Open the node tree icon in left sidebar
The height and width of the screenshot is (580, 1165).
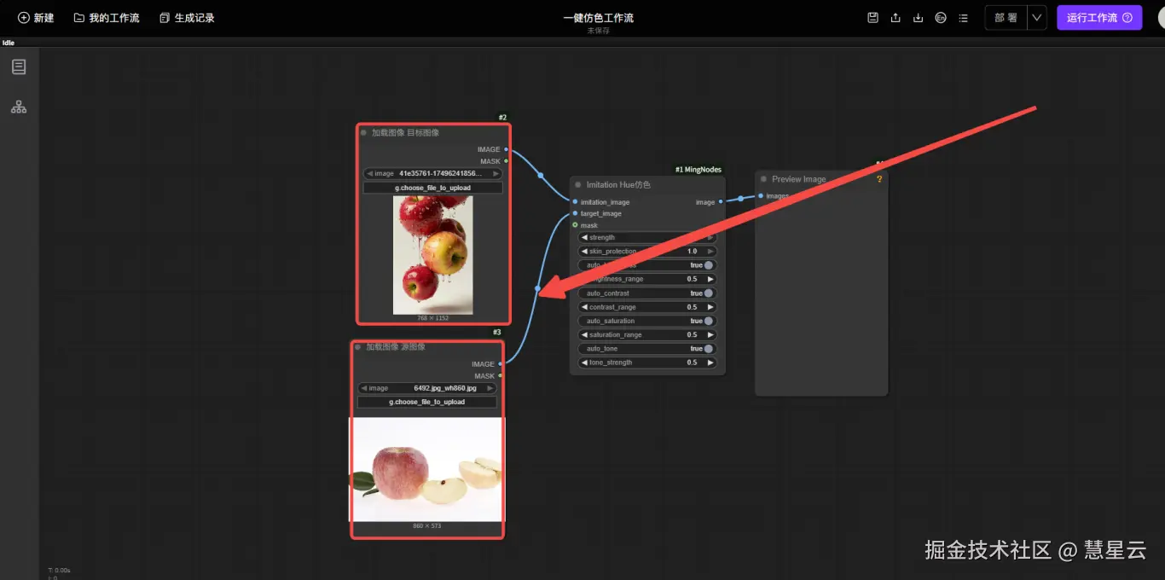coord(19,107)
